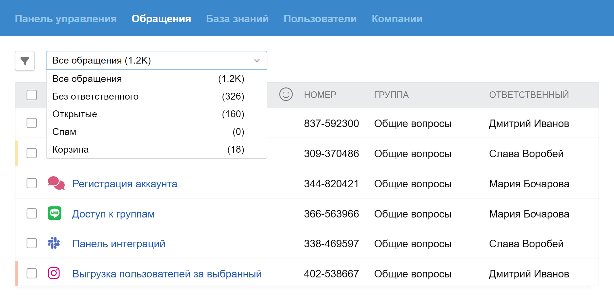Open the Регистрация аккаунта ticket
This screenshot has width=614, height=301.
(x=125, y=184)
